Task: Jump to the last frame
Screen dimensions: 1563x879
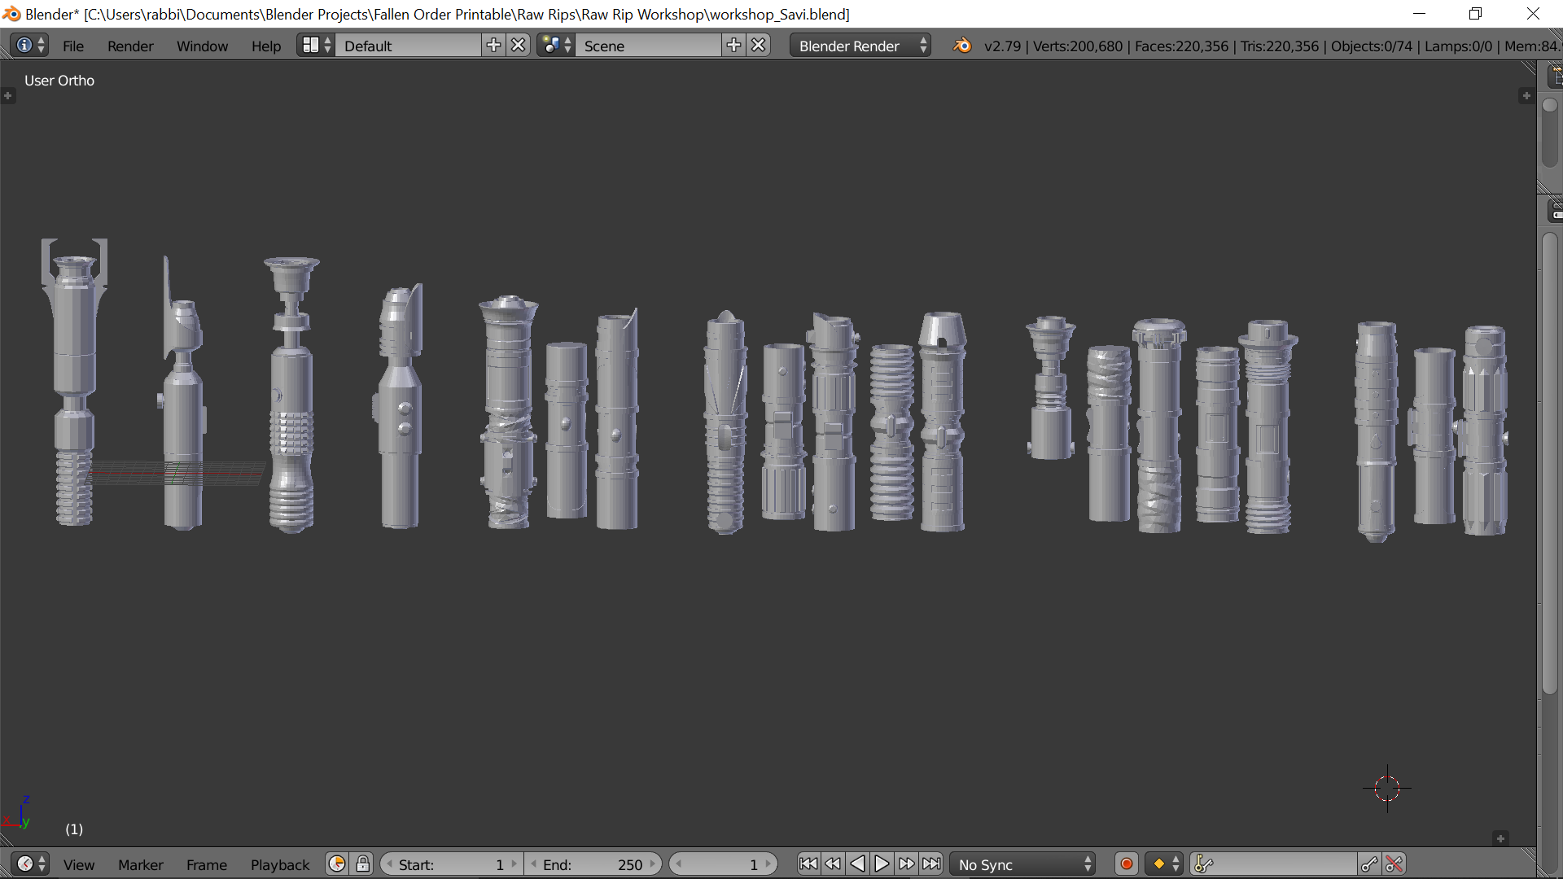Action: pyautogui.click(x=931, y=864)
